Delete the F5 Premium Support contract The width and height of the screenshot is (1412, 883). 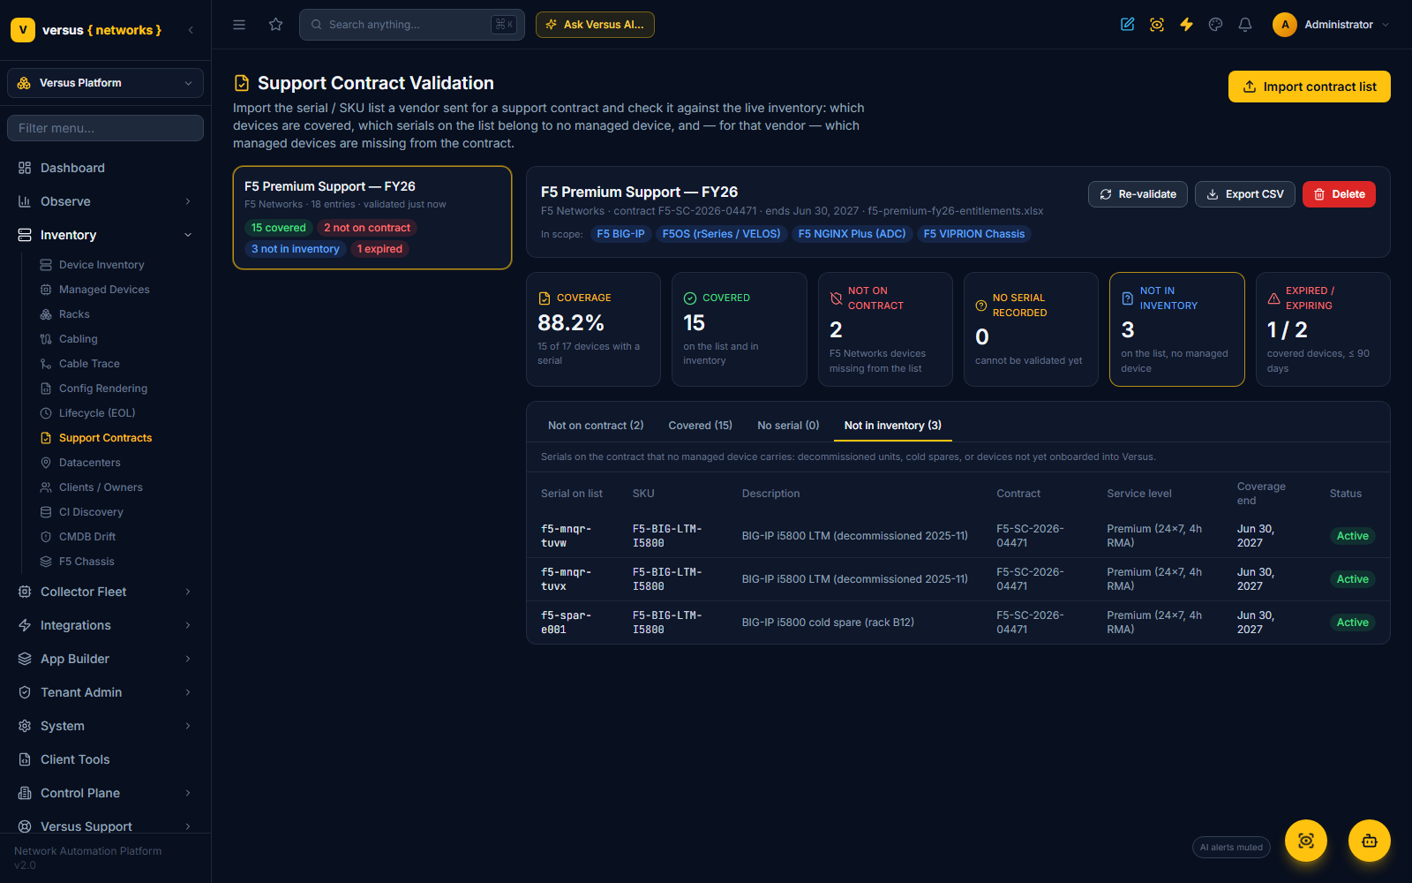(1339, 194)
